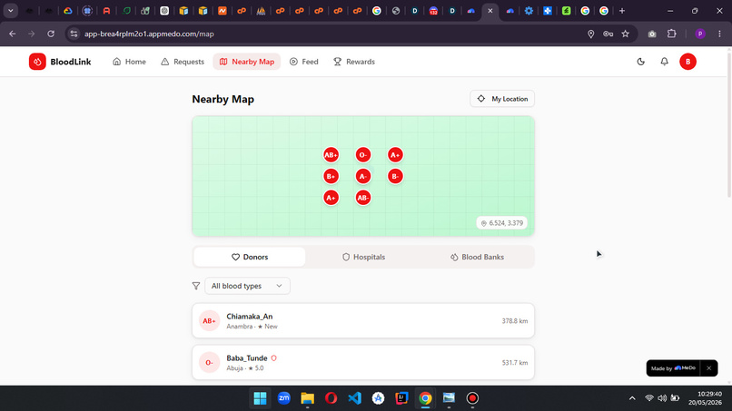The height and width of the screenshot is (411, 732).
Task: Click the 378.8 km distance text
Action: [514, 321]
